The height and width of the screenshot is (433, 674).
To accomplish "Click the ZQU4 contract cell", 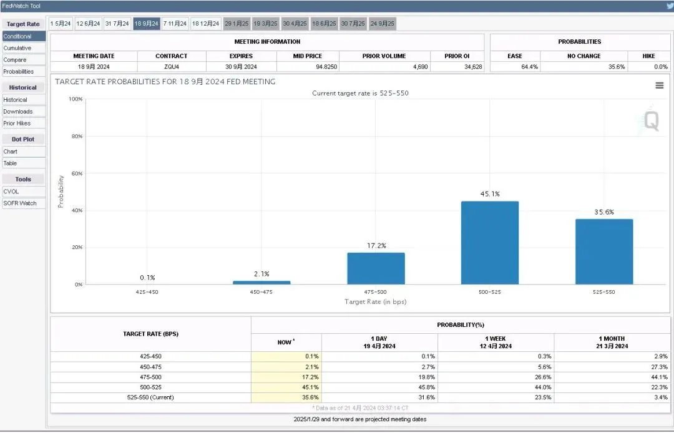I will (172, 67).
